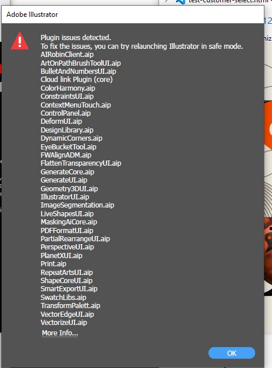Click the OK button

[x=232, y=353]
